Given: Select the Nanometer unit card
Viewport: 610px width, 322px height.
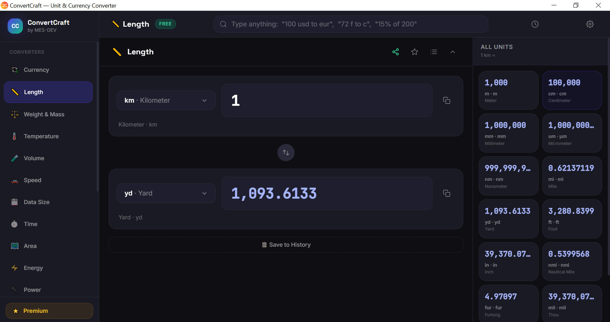Looking at the screenshot, I should [x=509, y=176].
